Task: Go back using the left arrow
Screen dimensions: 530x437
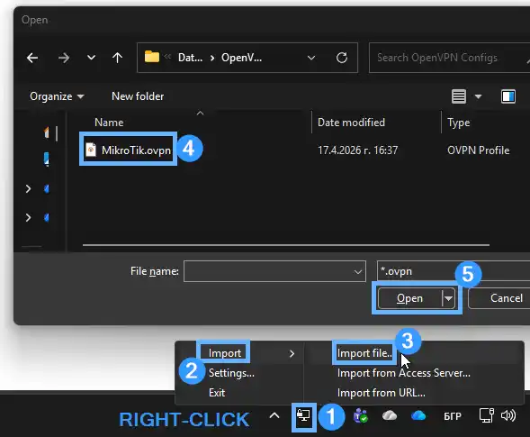Action: (32, 58)
